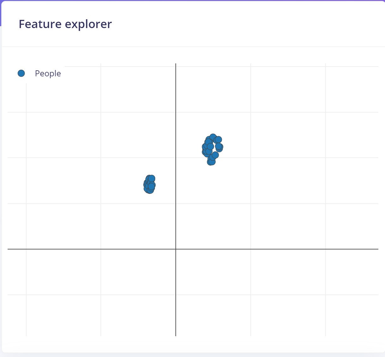Click empty plot area right of both clusters
Screen dimensions: 385x357
click(x=300, y=158)
